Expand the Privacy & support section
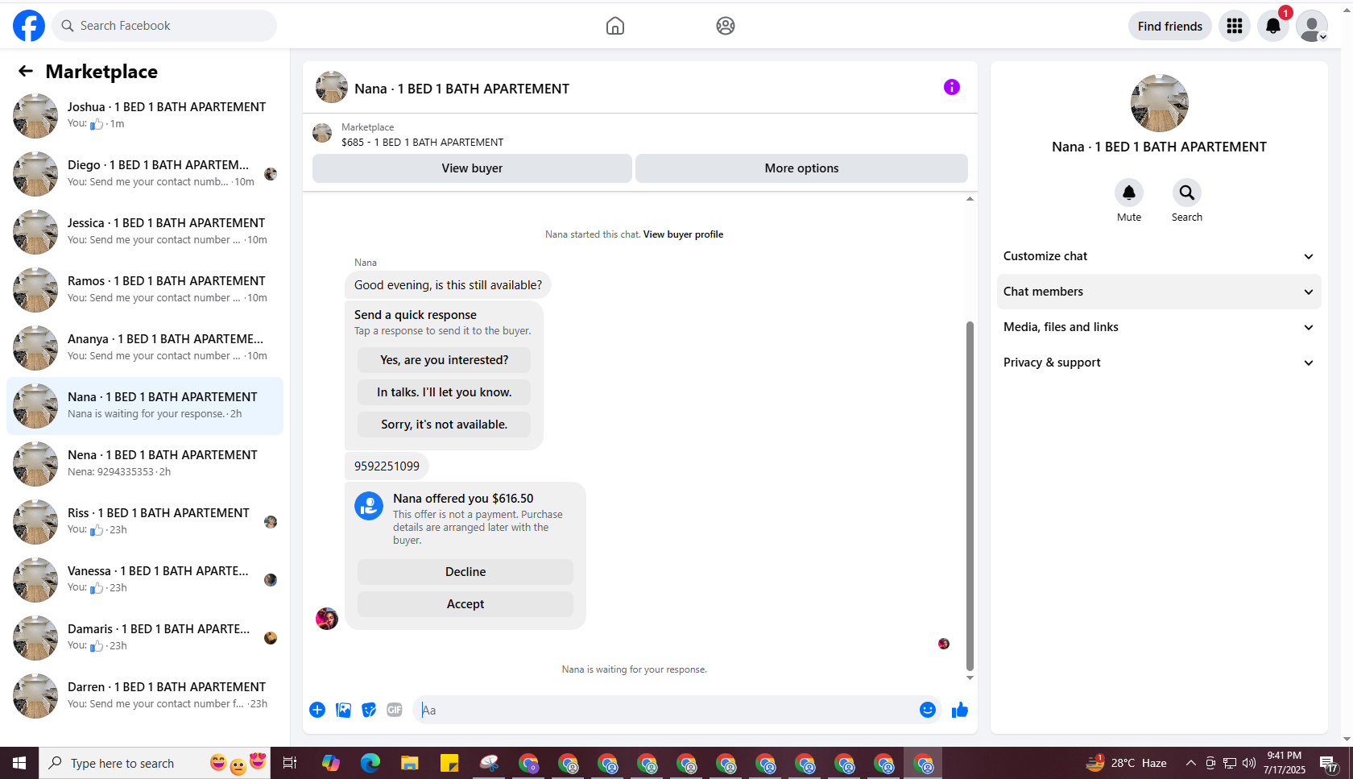This screenshot has width=1353, height=779. [1159, 363]
